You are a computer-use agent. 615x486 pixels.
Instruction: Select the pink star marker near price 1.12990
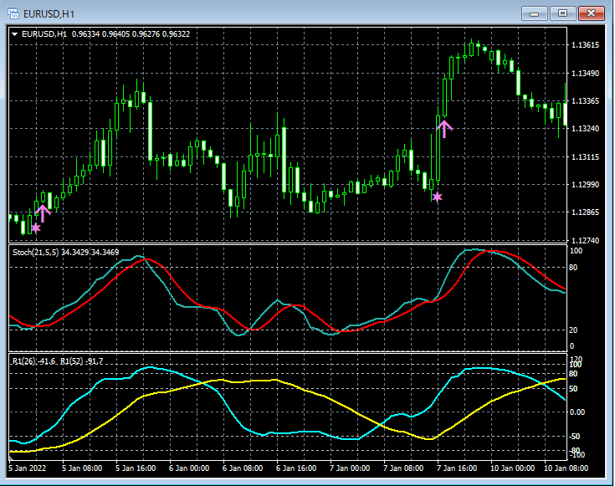click(x=437, y=197)
